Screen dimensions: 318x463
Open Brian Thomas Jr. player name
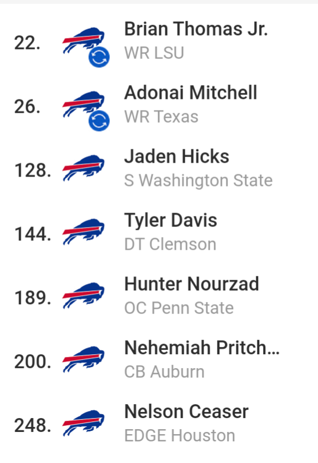(x=196, y=29)
